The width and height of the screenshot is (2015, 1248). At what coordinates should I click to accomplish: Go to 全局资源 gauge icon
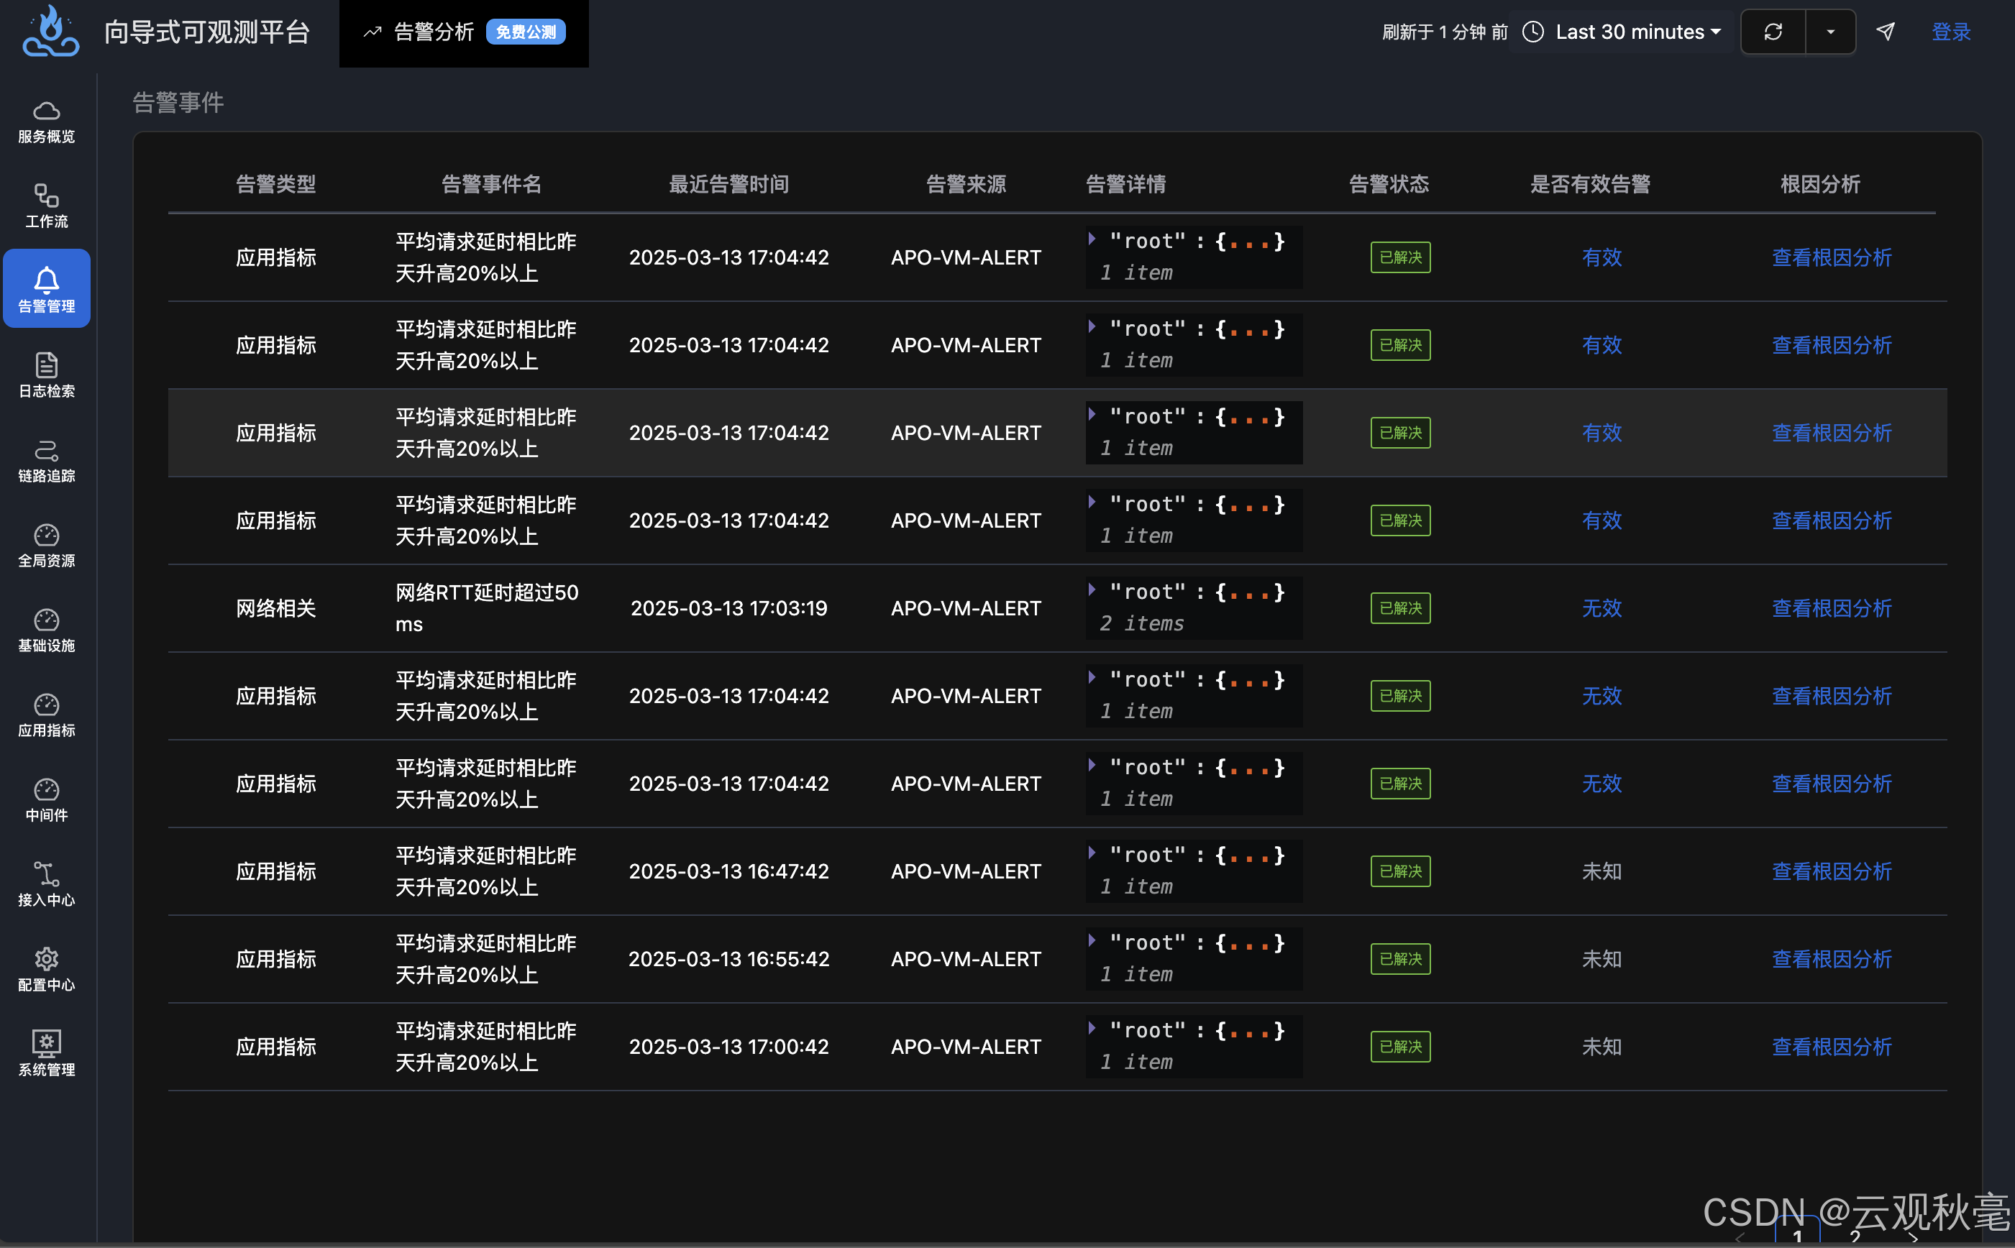point(46,536)
